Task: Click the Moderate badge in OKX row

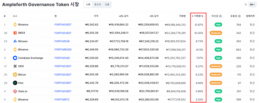Action: 216,66
